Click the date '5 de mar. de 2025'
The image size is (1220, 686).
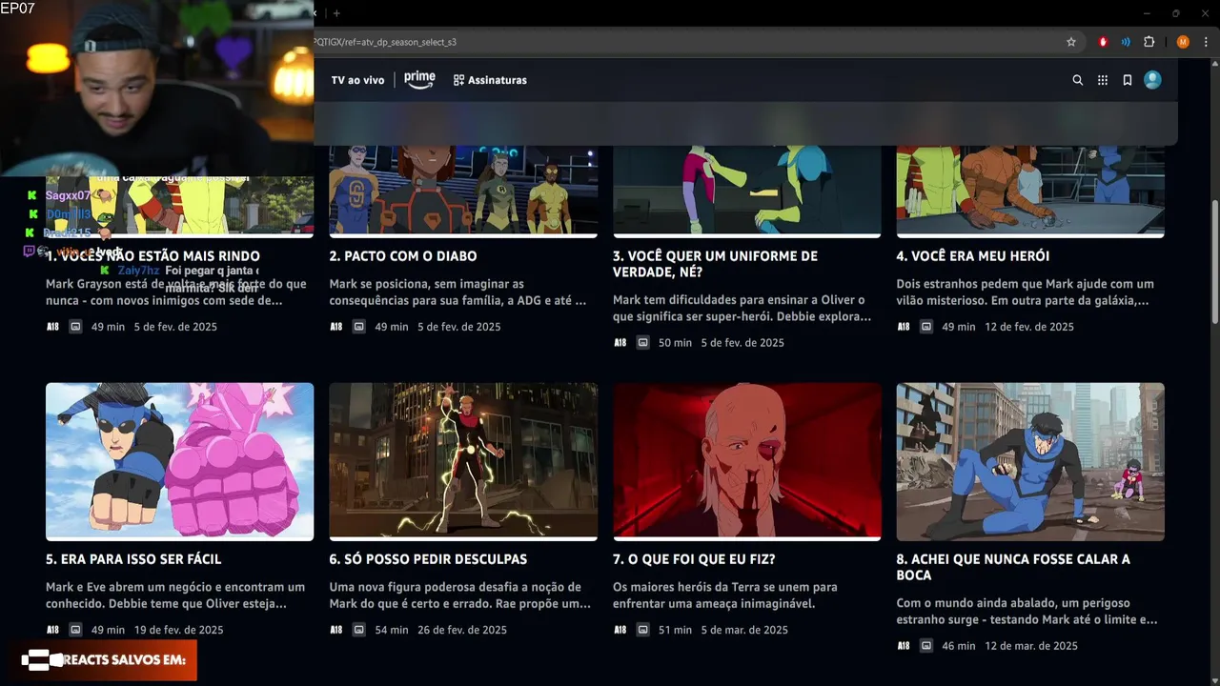coord(744,630)
